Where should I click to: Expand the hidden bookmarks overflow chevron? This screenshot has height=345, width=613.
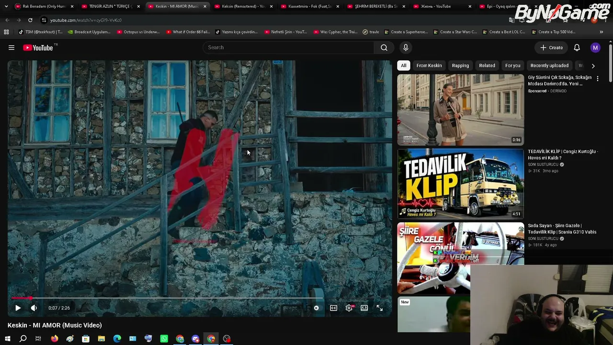[601, 32]
